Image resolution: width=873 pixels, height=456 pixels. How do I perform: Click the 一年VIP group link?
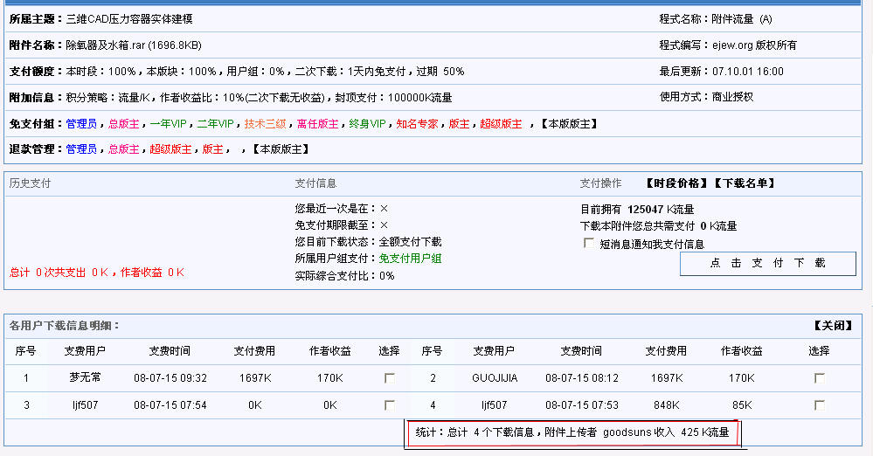(x=168, y=123)
